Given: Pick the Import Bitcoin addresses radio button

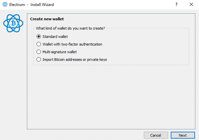Looking at the screenshot, I should (x=39, y=60).
